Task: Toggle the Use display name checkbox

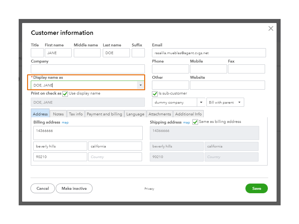Action: click(65, 94)
